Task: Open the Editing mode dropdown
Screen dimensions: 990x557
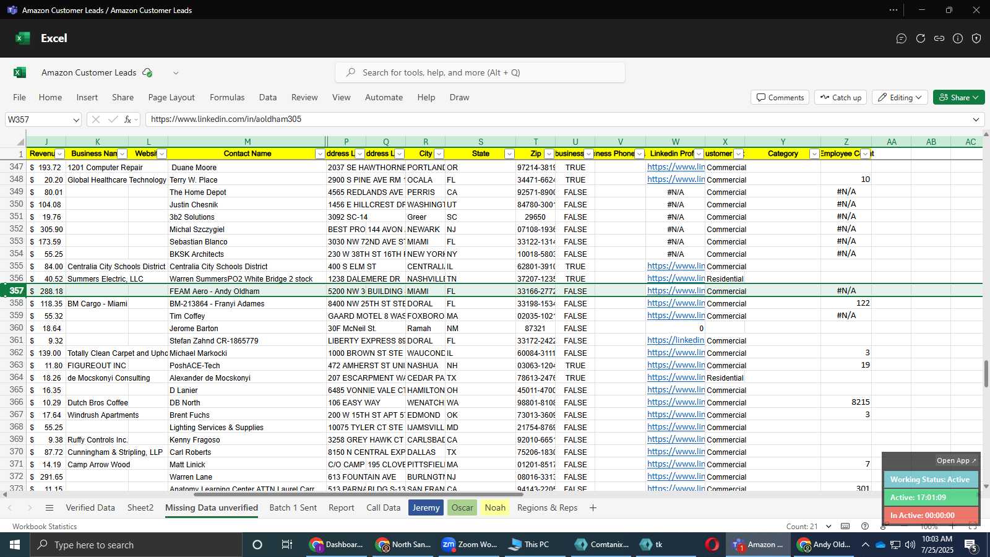Action: tap(900, 98)
